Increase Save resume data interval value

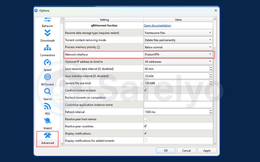[x=211, y=67]
